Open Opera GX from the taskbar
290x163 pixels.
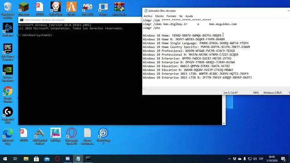click(x=57, y=159)
